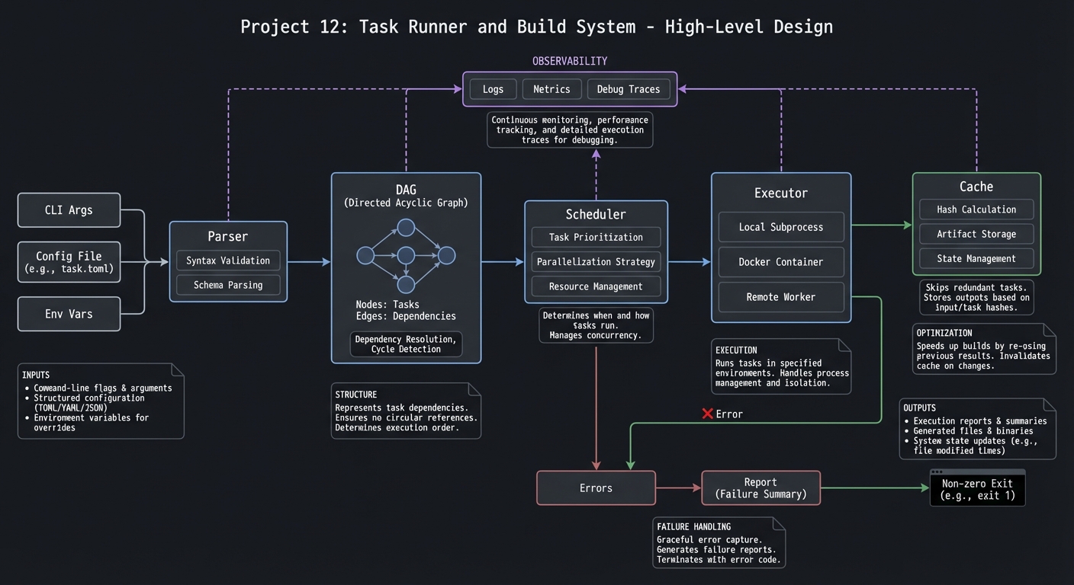Click the Report Failure Summary box
Screen dimensions: 1074x585
tap(760, 487)
